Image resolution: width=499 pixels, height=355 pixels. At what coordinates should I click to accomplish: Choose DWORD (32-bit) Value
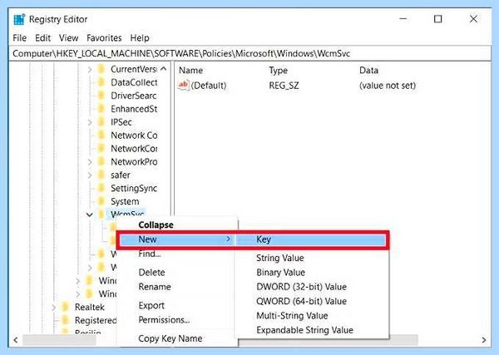(x=301, y=287)
